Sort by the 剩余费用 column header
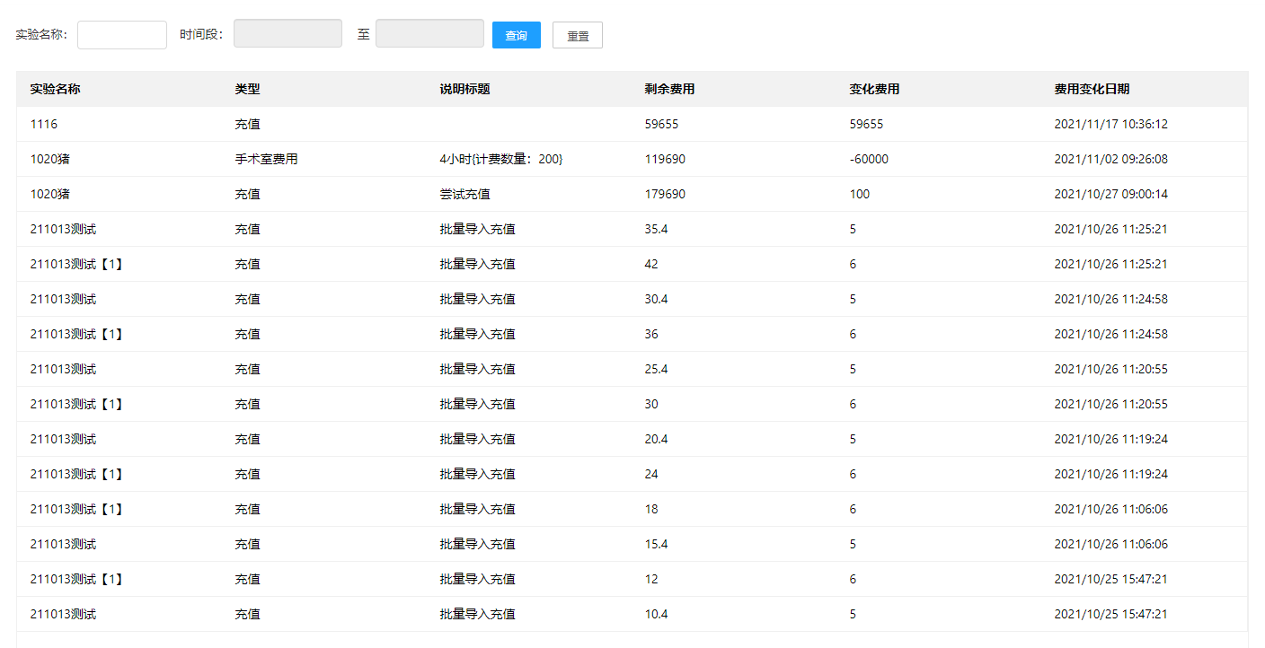This screenshot has width=1265, height=648. 669,89
